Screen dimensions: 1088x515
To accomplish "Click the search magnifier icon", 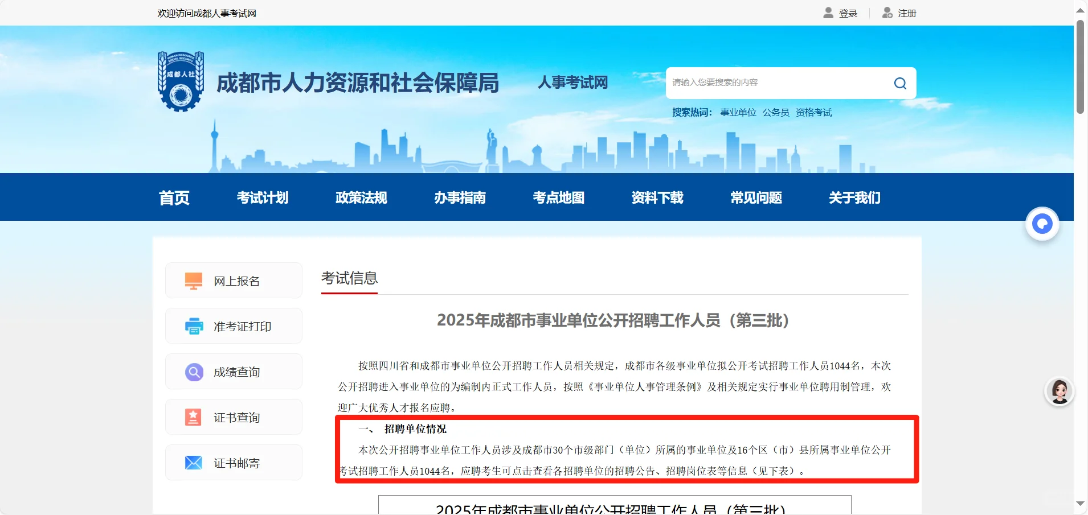I will 899,83.
